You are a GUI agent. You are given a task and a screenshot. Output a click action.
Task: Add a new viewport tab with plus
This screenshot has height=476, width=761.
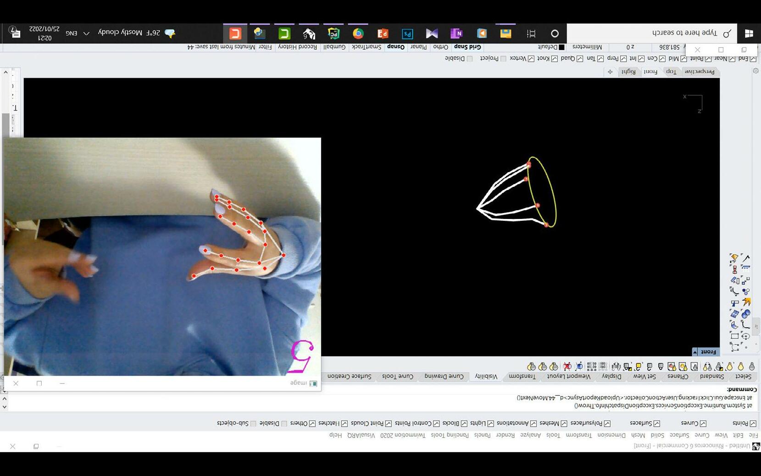[x=610, y=72]
